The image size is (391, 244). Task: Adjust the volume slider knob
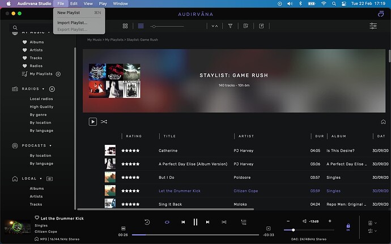[294, 230]
